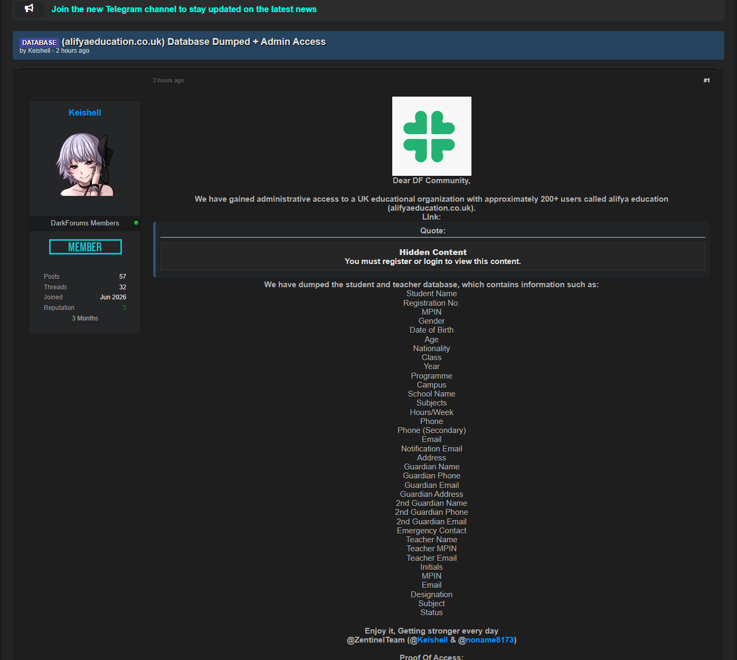The height and width of the screenshot is (660, 737).
Task: Click the '@ZentinelTeam' text
Action: point(376,640)
